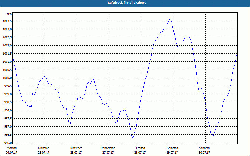
Task: Click the 996,0 y-axis label
Action: click(8, 143)
